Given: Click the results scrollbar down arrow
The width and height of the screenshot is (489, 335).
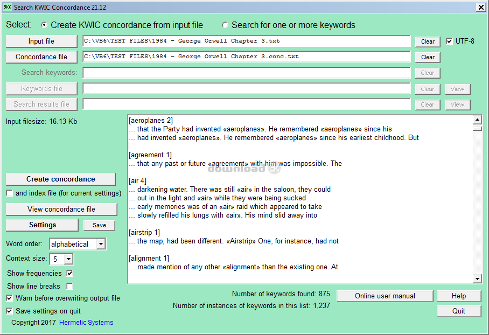Looking at the screenshot, I should click(x=477, y=278).
